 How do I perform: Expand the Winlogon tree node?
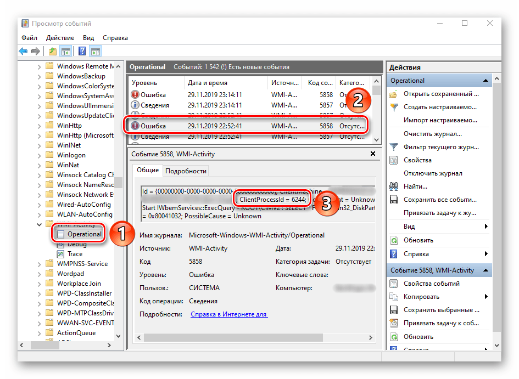click(39, 156)
